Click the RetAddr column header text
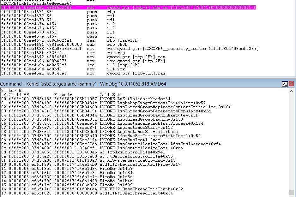 coord(63,95)
